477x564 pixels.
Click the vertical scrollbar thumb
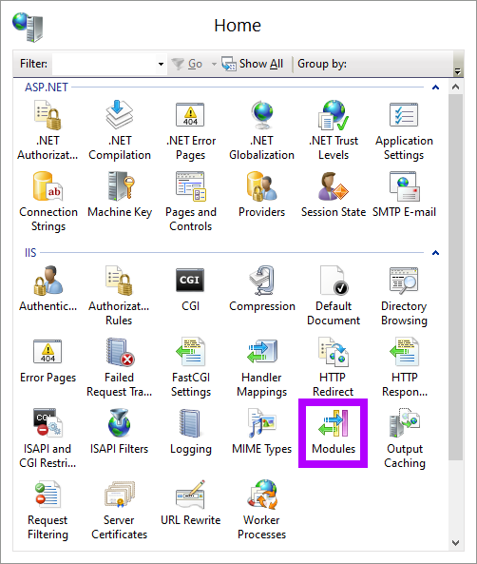click(x=456, y=277)
